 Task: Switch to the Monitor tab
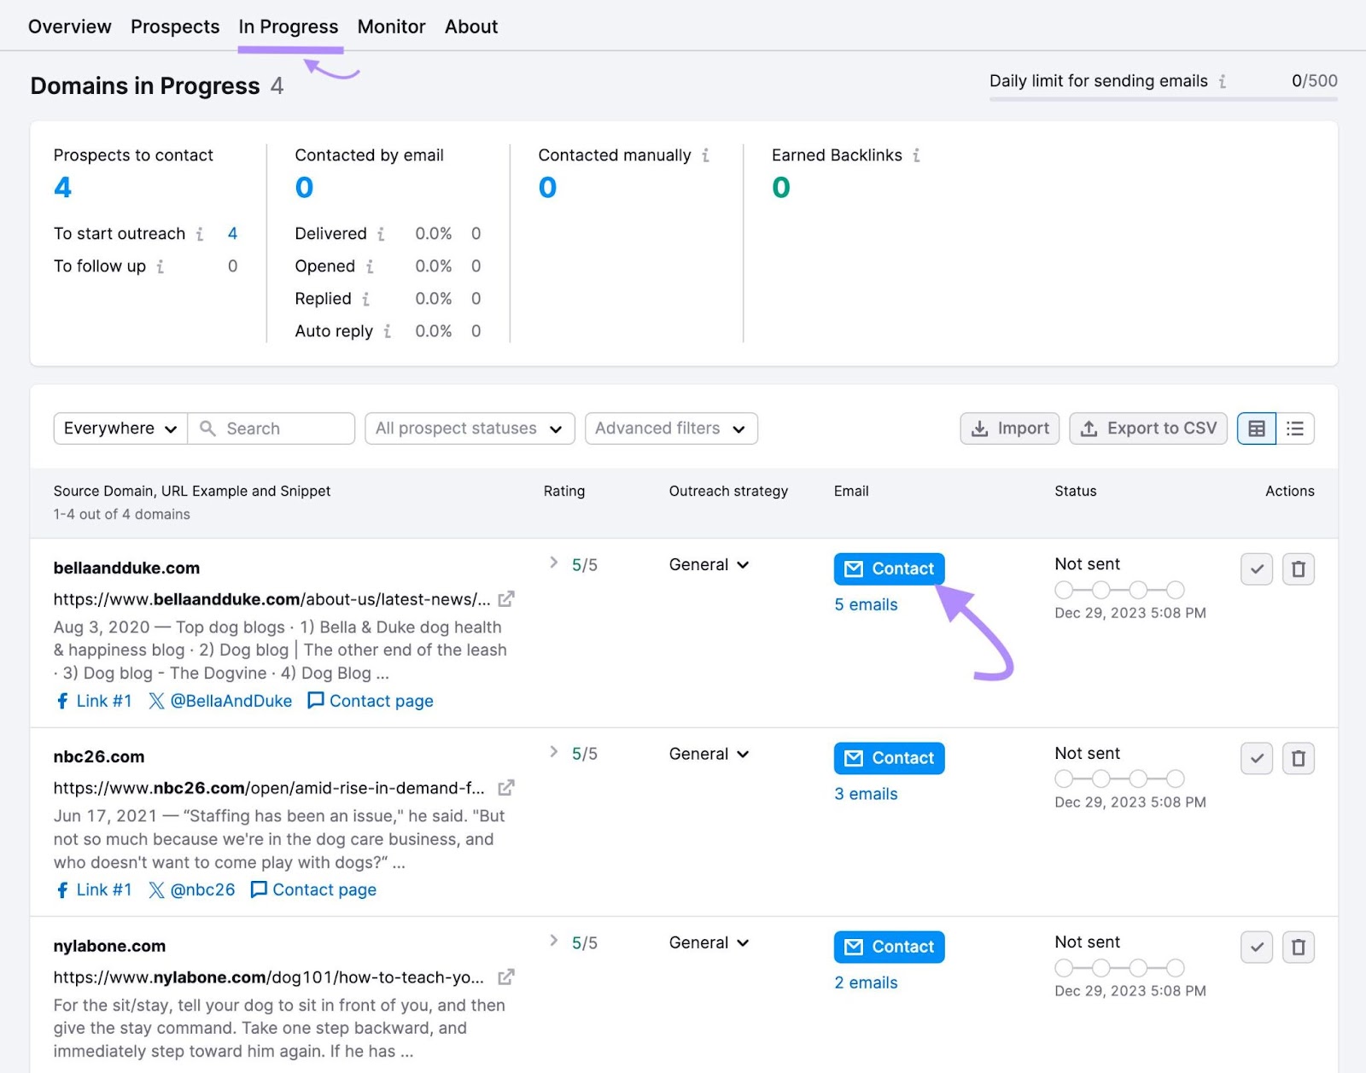(391, 26)
